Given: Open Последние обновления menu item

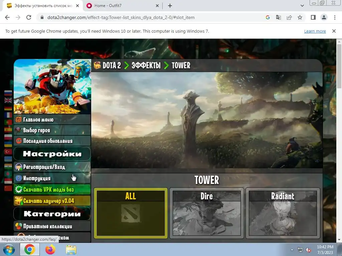Looking at the screenshot, I should click(52, 141).
